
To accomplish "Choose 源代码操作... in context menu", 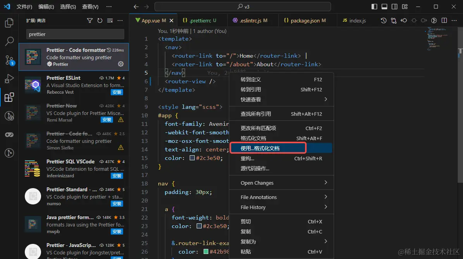I will [281, 168].
